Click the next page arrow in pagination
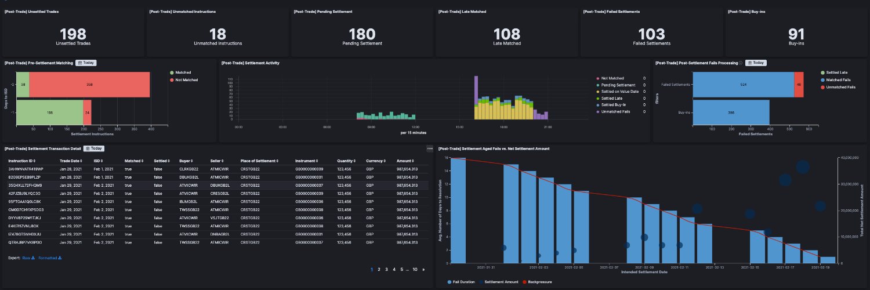Screen dimensions: 870x290 423,270
